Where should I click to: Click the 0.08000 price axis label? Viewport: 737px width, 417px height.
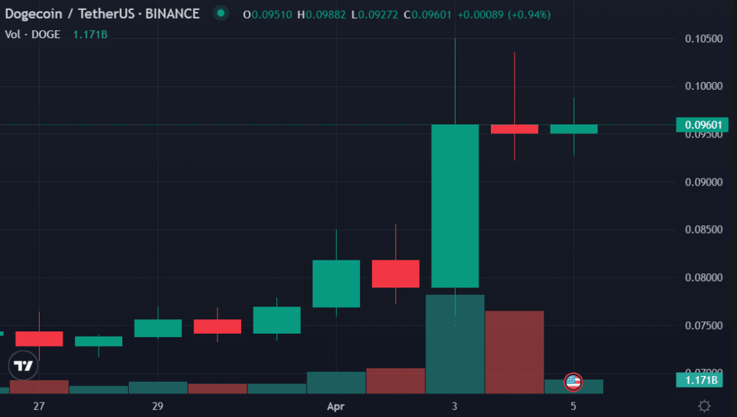click(704, 278)
